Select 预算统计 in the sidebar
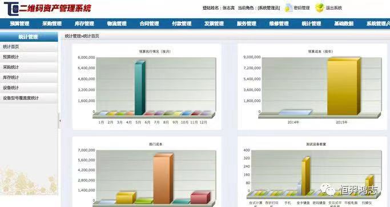 pyautogui.click(x=29, y=57)
